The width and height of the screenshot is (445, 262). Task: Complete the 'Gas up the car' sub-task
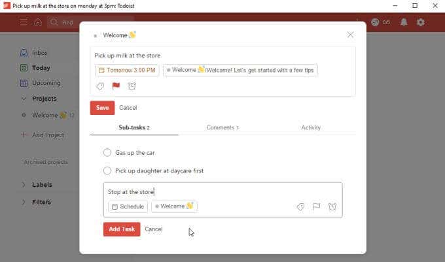tap(107, 153)
